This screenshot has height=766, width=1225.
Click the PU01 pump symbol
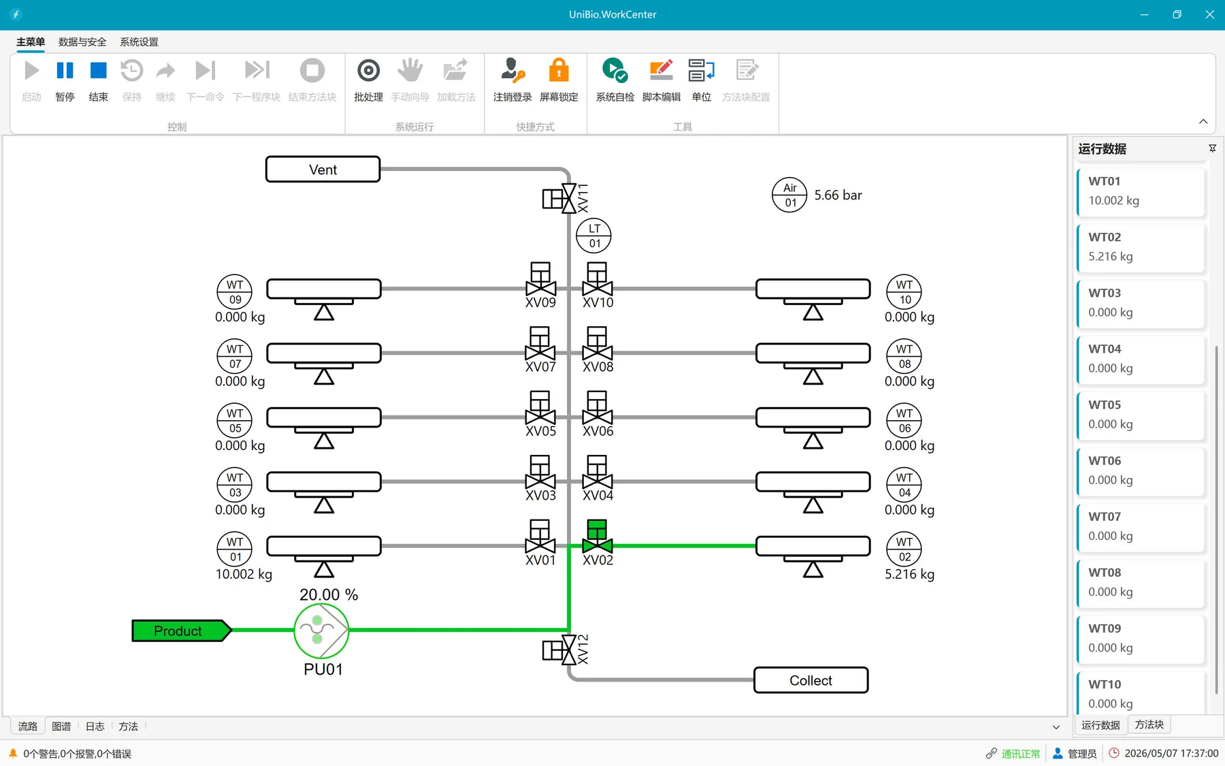coord(321,631)
